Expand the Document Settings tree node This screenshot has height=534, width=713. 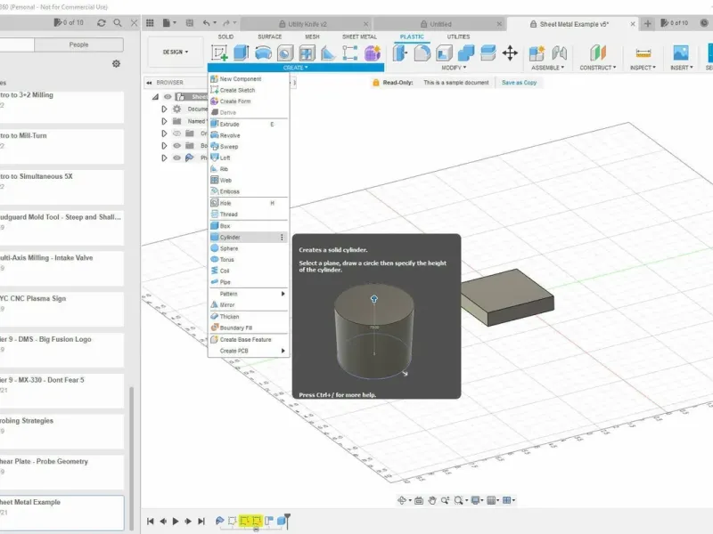(x=164, y=109)
